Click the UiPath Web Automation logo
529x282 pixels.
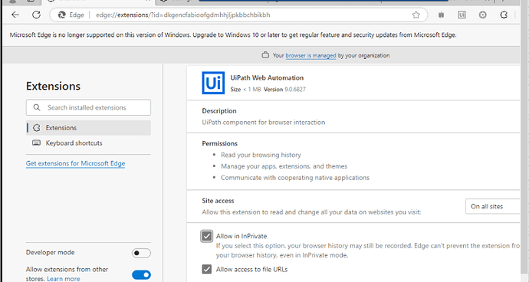(213, 83)
